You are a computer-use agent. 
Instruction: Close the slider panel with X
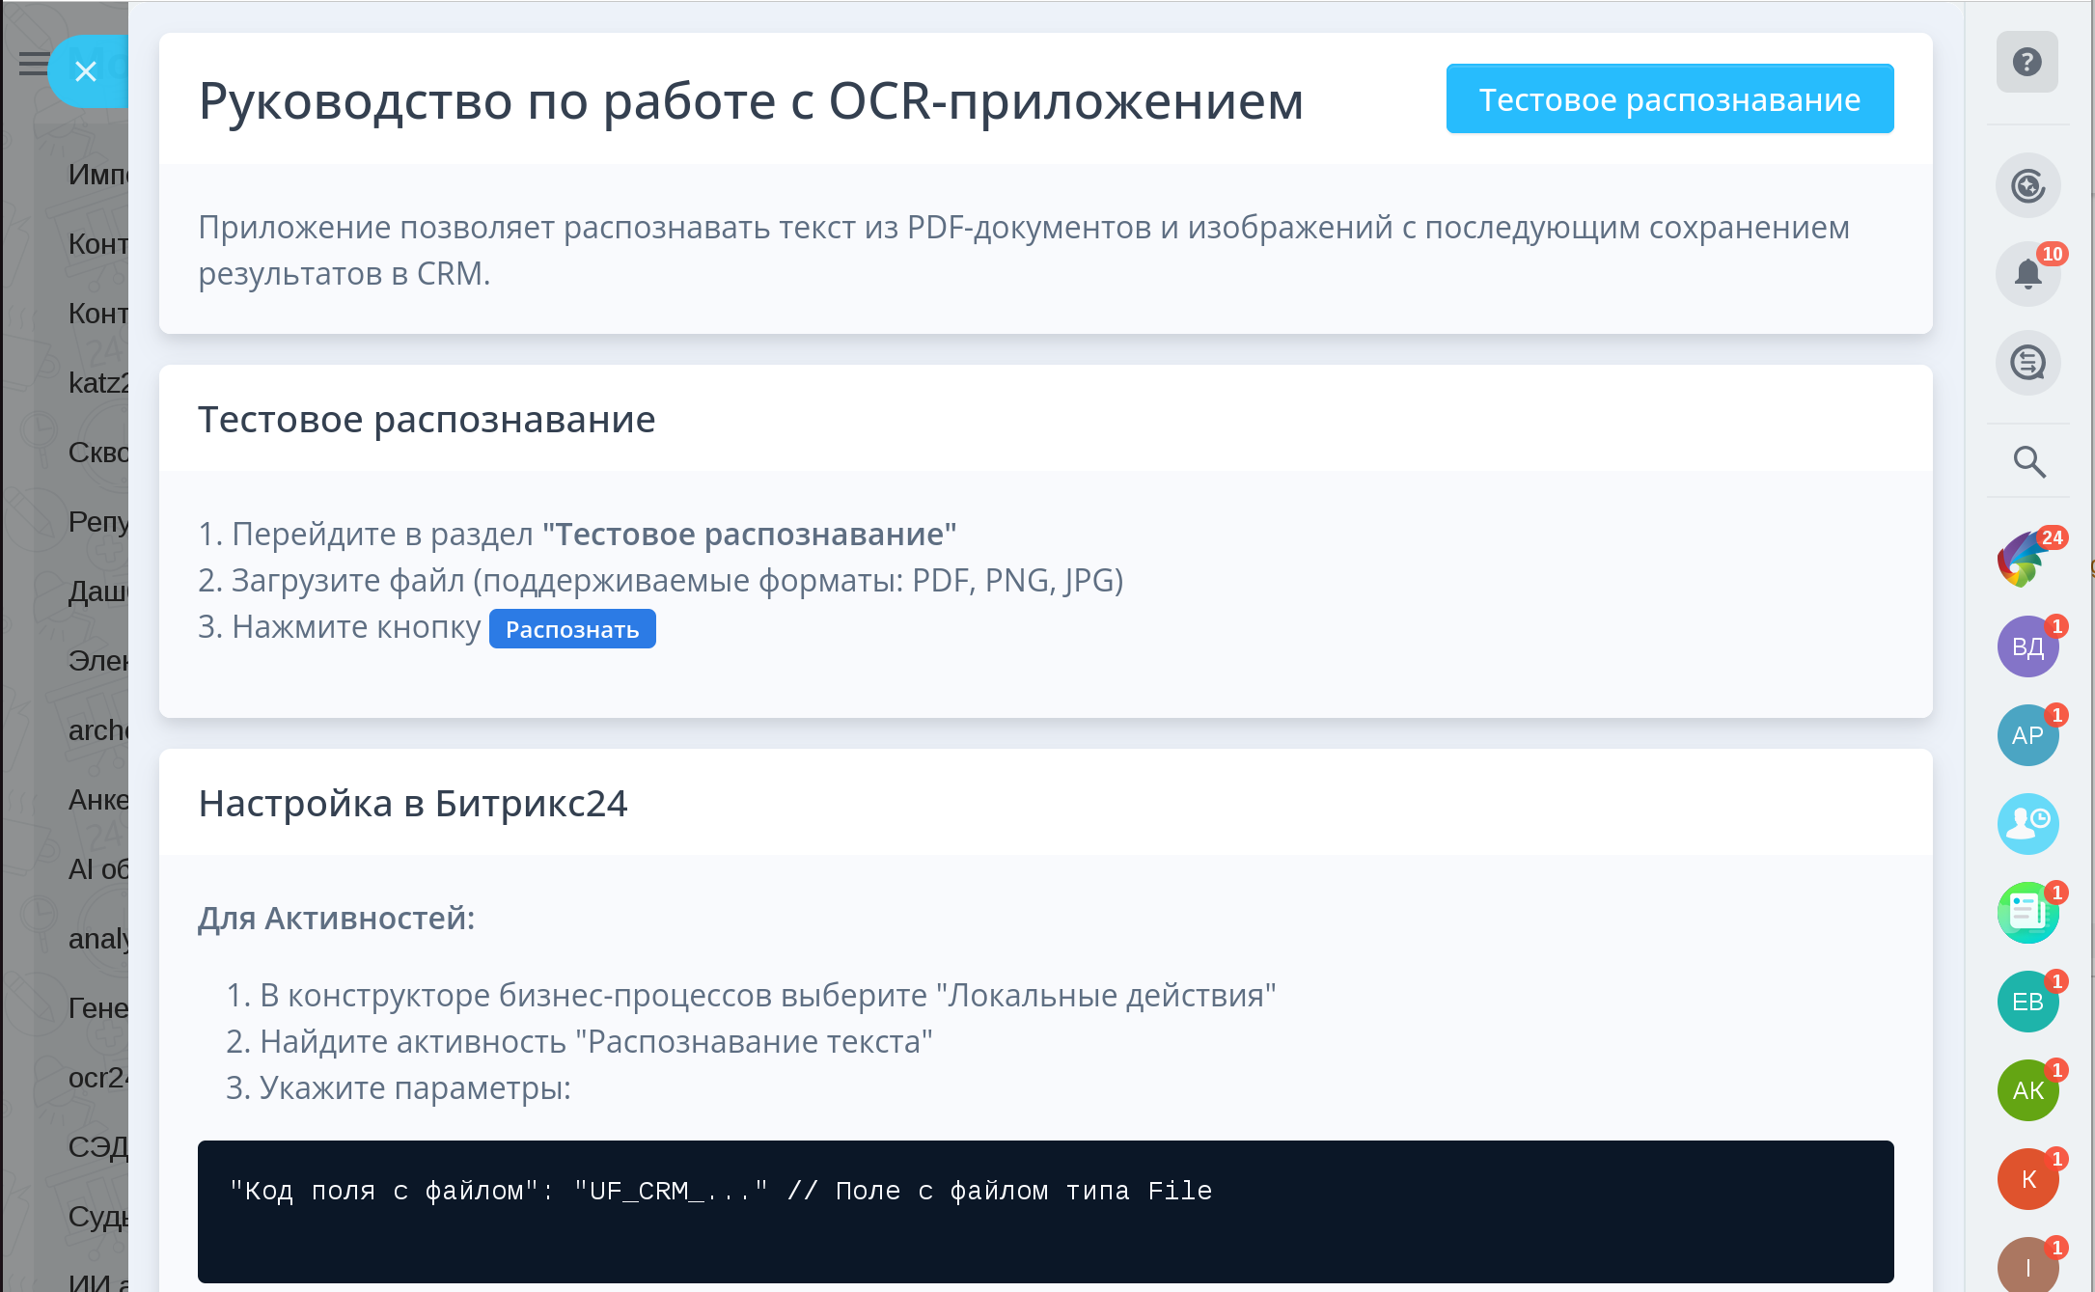click(x=86, y=71)
